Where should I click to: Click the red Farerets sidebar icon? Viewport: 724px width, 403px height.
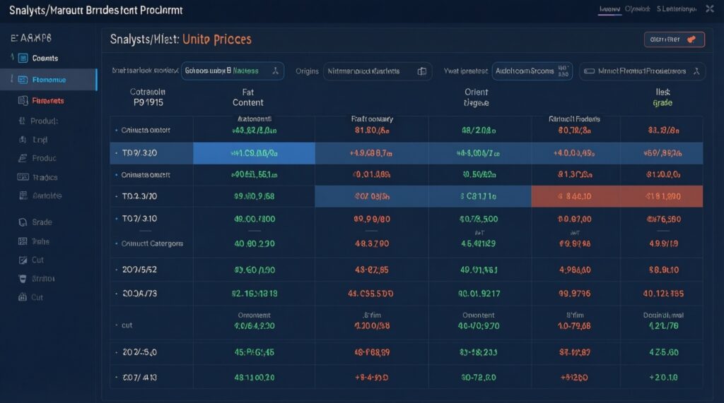(22, 101)
